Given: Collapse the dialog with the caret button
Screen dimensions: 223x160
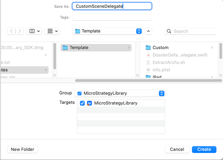Looking at the screenshot, I should point(148,31).
